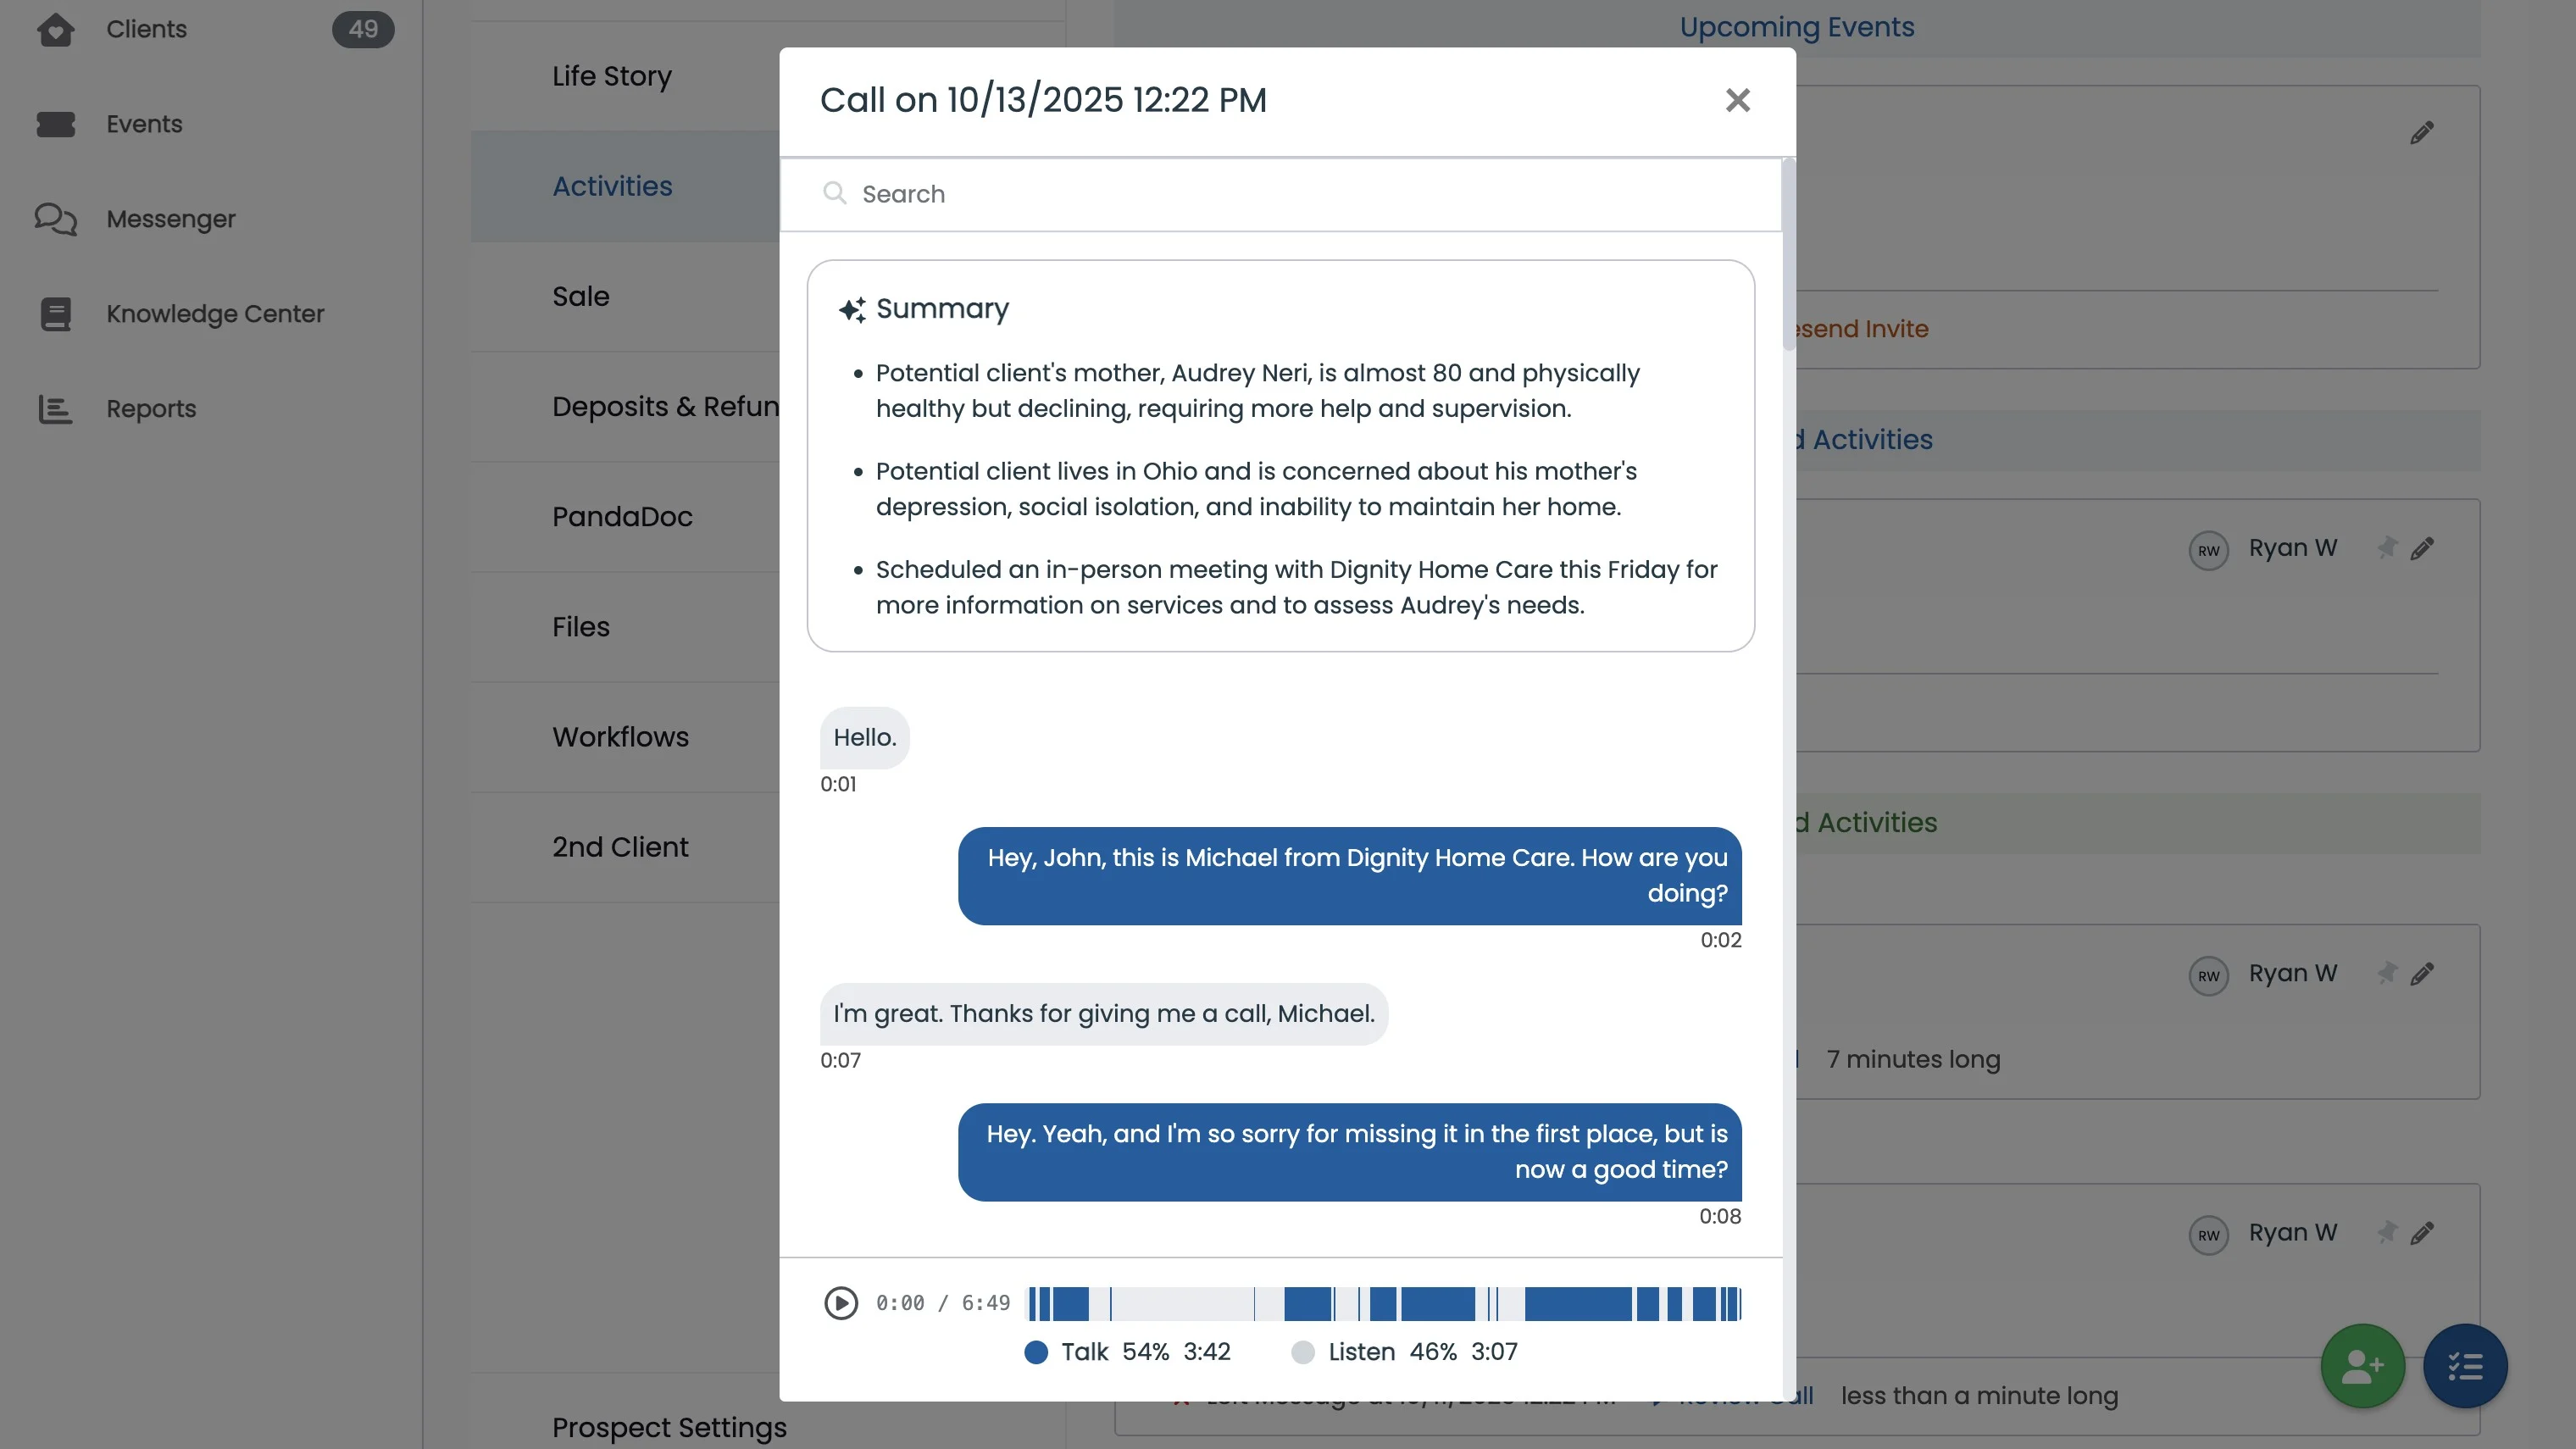2576x1449 pixels.
Task: Click the Search field in call dialog
Action: click(1280, 194)
